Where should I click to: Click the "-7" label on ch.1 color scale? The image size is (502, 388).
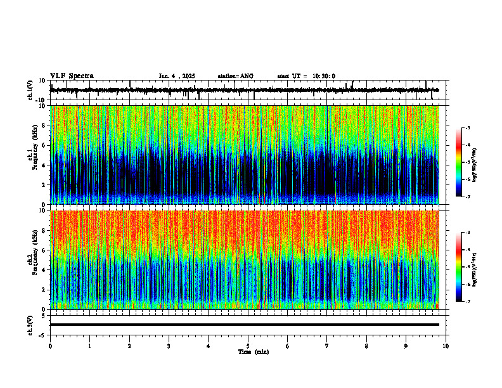point(467,197)
